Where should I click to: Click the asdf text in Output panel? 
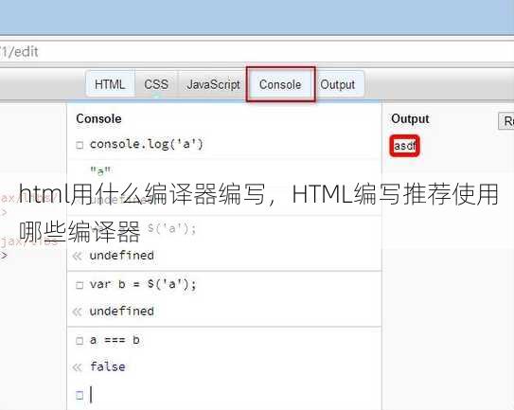pyautogui.click(x=405, y=146)
